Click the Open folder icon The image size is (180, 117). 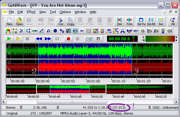tap(19, 21)
